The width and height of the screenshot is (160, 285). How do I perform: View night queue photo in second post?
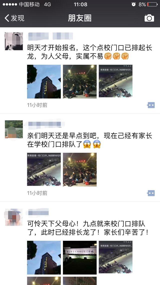click(80, 169)
